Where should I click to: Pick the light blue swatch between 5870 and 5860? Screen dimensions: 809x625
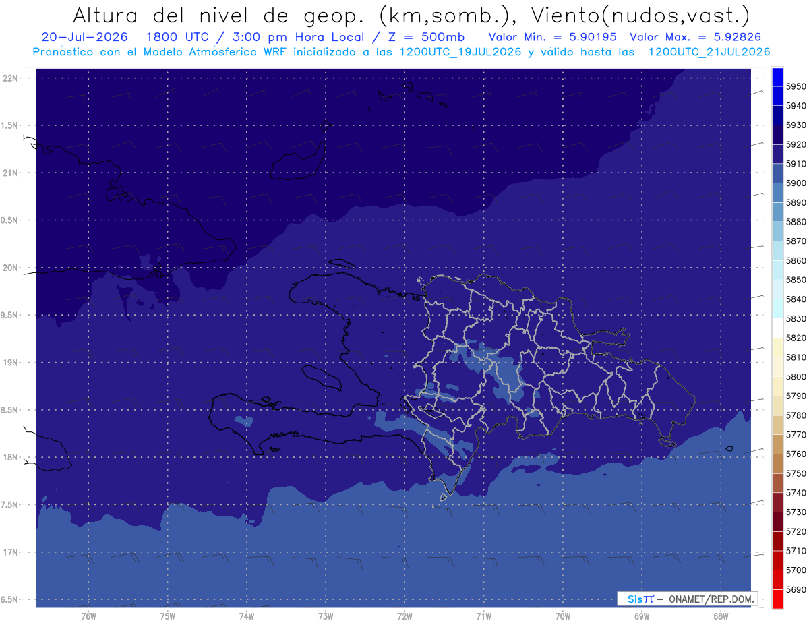click(777, 251)
